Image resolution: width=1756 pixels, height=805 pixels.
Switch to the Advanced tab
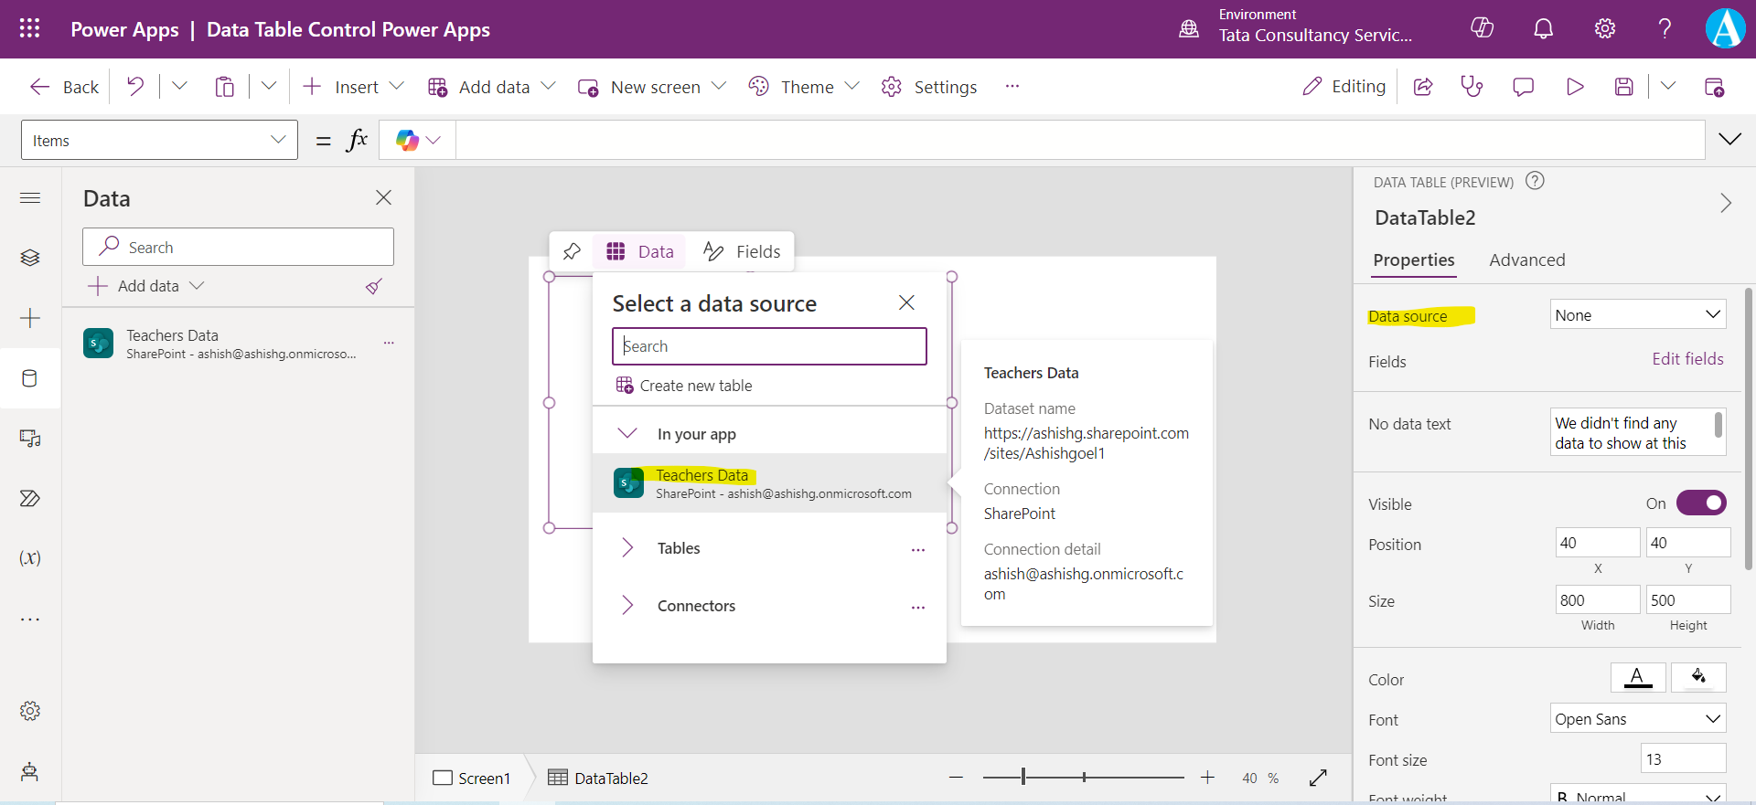[1526, 260]
